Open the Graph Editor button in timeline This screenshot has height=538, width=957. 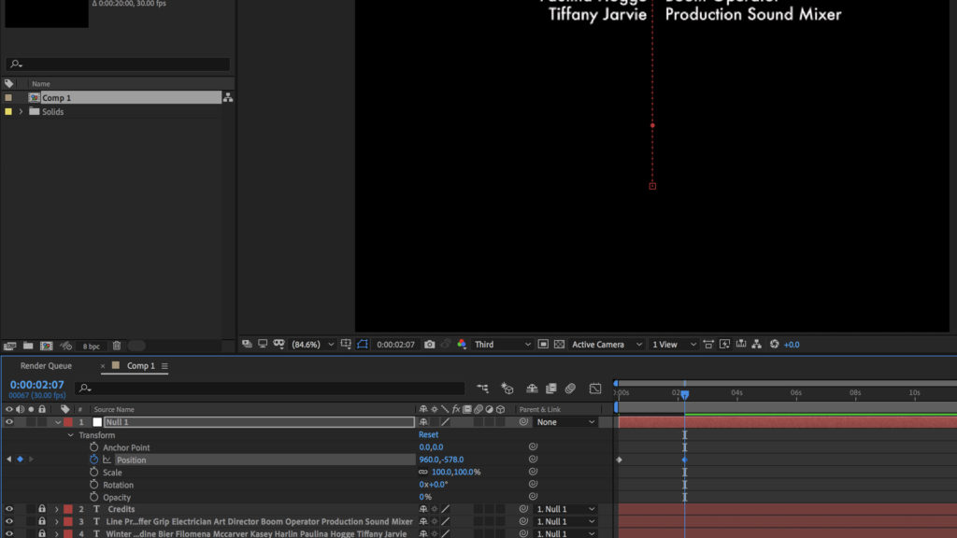[595, 389]
